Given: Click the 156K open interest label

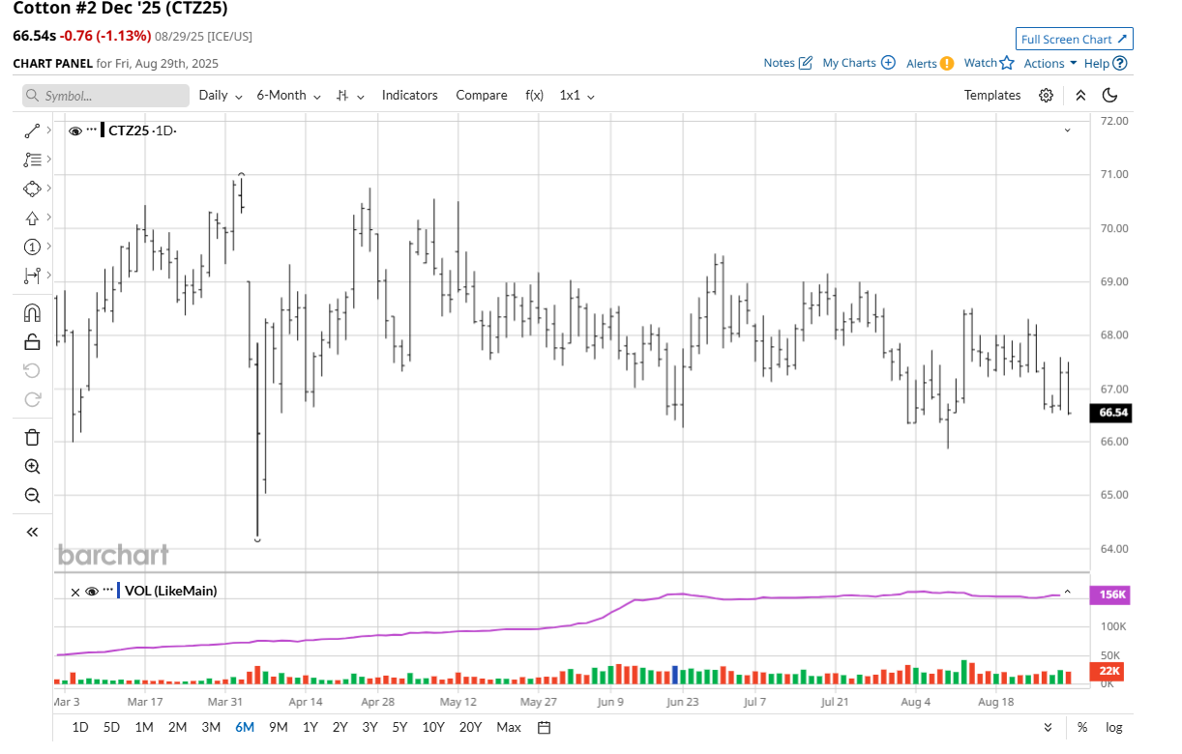Looking at the screenshot, I should tap(1111, 595).
